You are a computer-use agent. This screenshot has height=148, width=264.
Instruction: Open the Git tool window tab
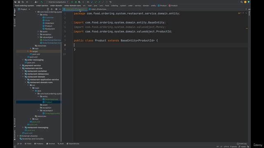(19, 143)
